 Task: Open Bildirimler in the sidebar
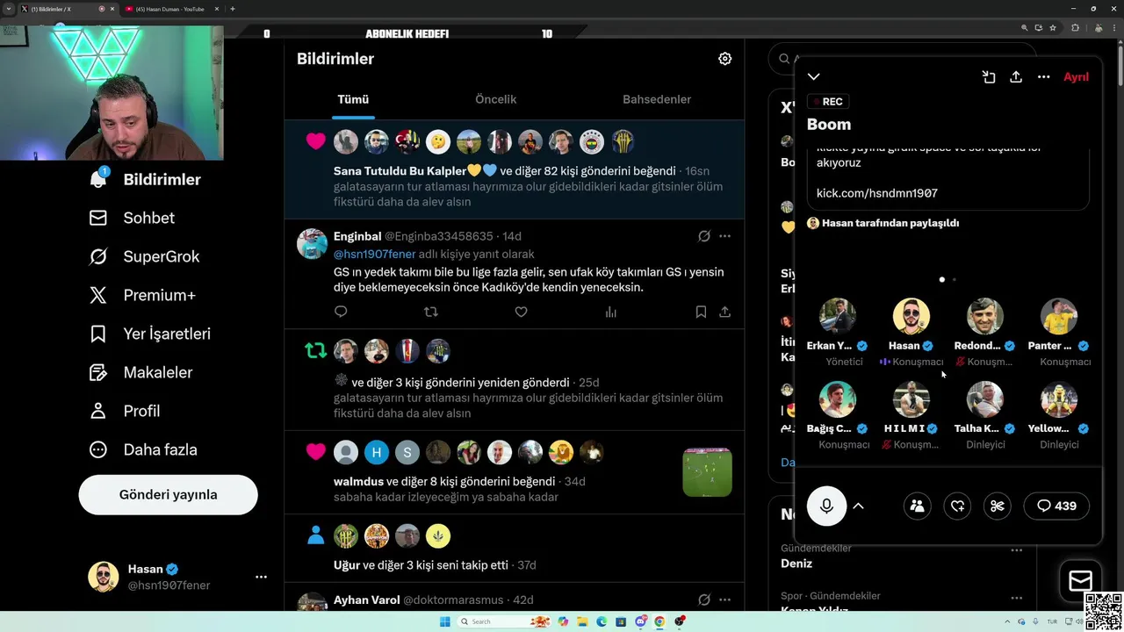tap(145, 179)
